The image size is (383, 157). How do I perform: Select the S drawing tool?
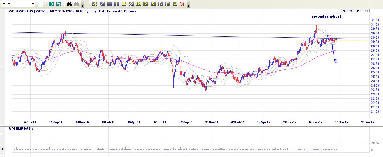point(153,4)
